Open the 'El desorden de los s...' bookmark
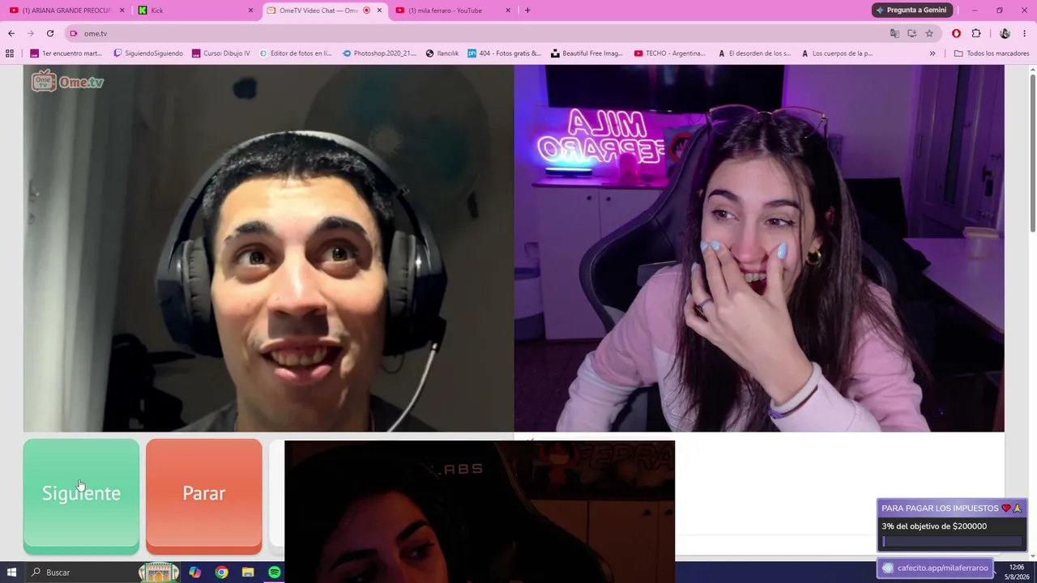Image resolution: width=1037 pixels, height=583 pixels. tap(754, 53)
